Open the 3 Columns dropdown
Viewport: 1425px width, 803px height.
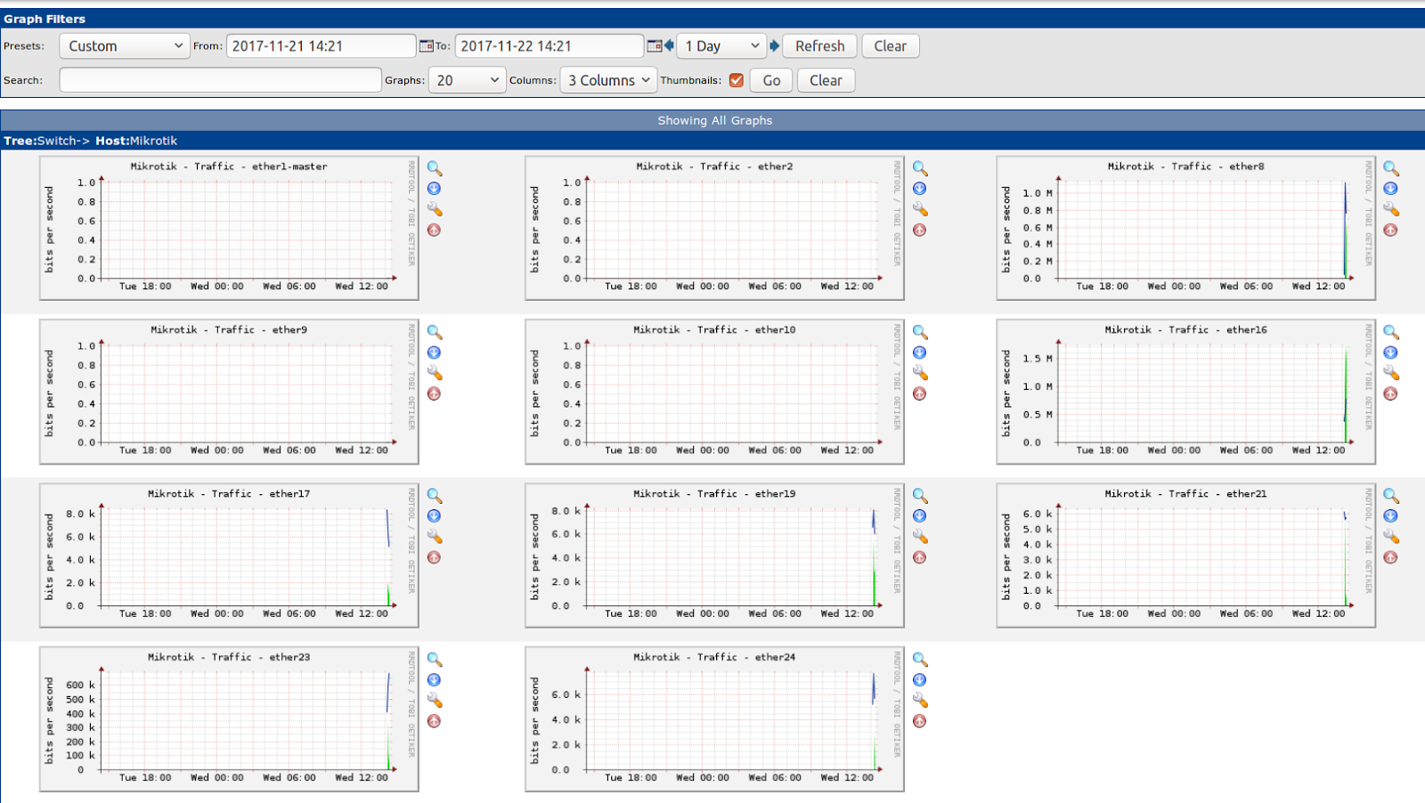pos(607,79)
